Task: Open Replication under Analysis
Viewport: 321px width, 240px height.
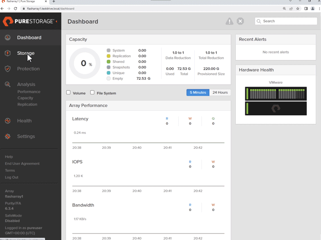Action: coord(27,104)
